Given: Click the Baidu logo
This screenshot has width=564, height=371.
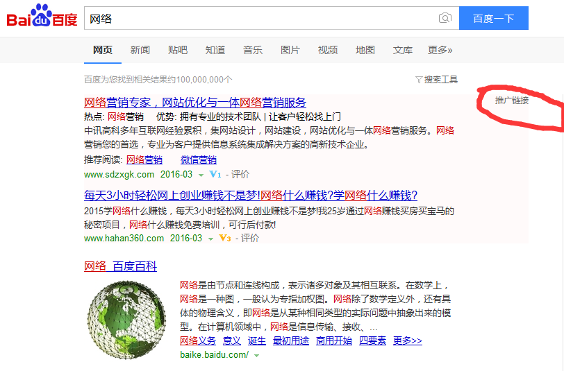Looking at the screenshot, I should [42, 18].
